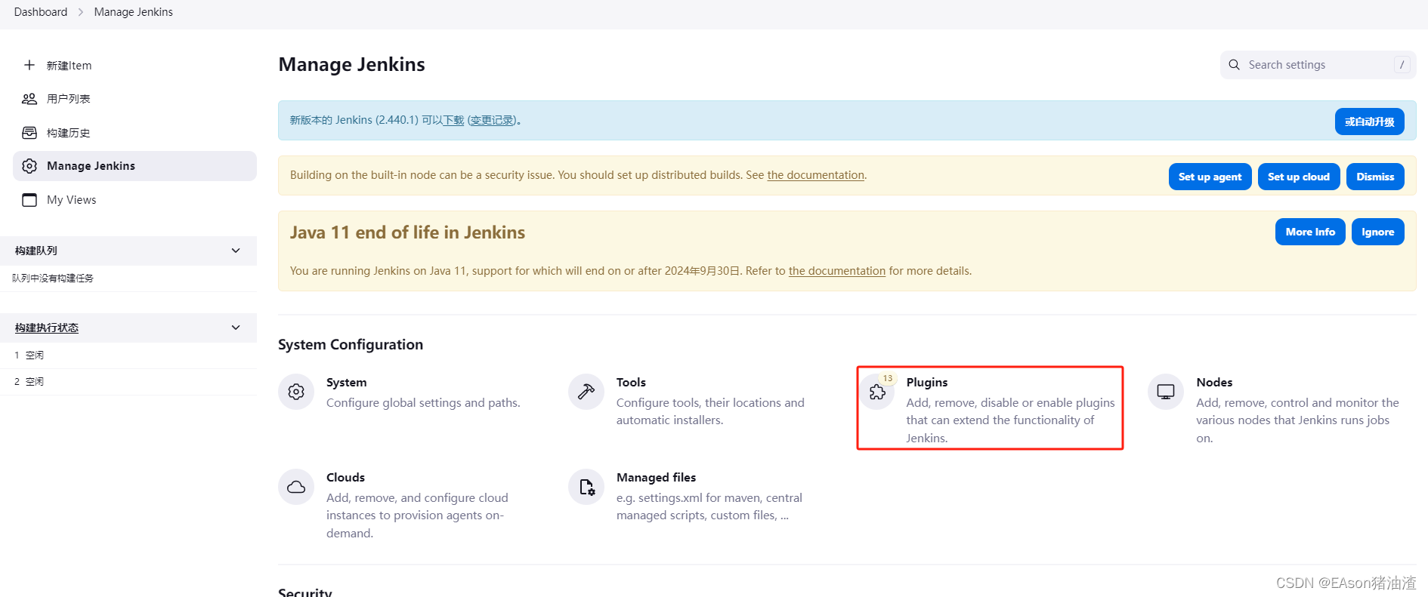
Task: Click the Java 11 end of life heading
Action: (407, 232)
